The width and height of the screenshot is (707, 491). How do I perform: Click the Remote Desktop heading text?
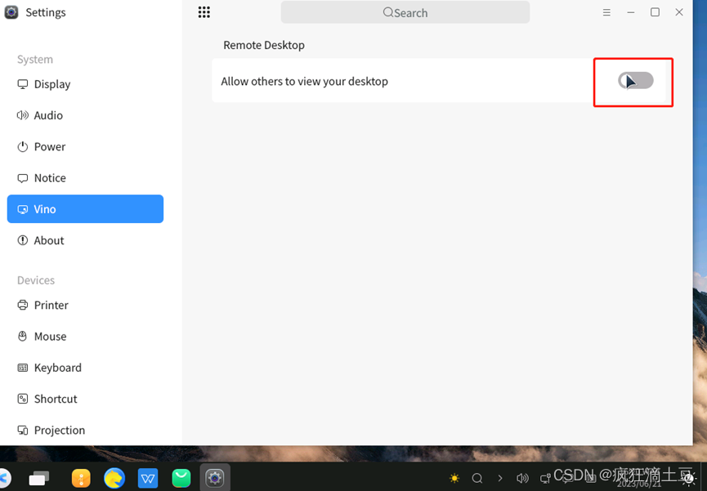[x=264, y=45]
